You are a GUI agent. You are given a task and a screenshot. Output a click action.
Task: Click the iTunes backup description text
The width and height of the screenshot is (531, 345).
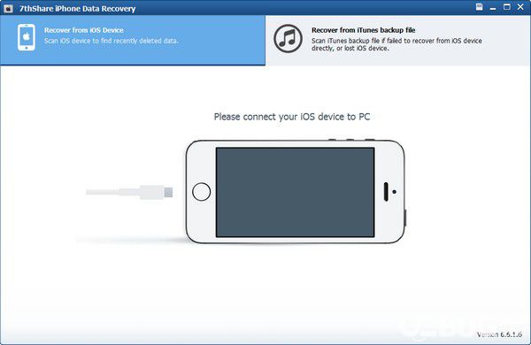coord(396,44)
